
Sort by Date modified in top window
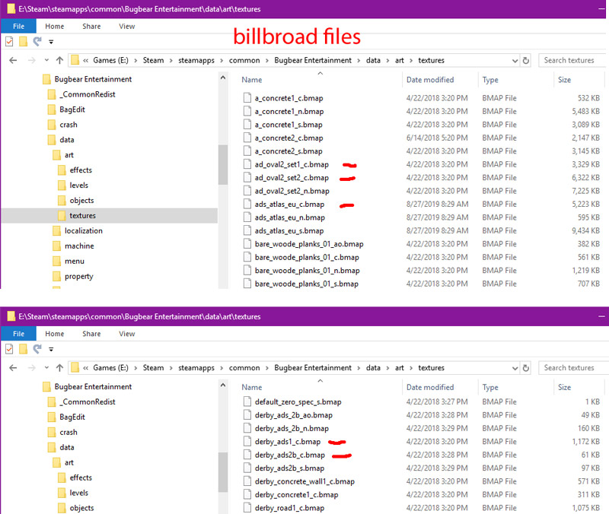430,80
